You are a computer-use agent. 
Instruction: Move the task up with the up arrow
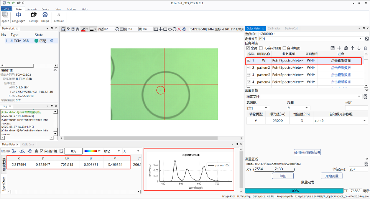[x=352, y=48]
